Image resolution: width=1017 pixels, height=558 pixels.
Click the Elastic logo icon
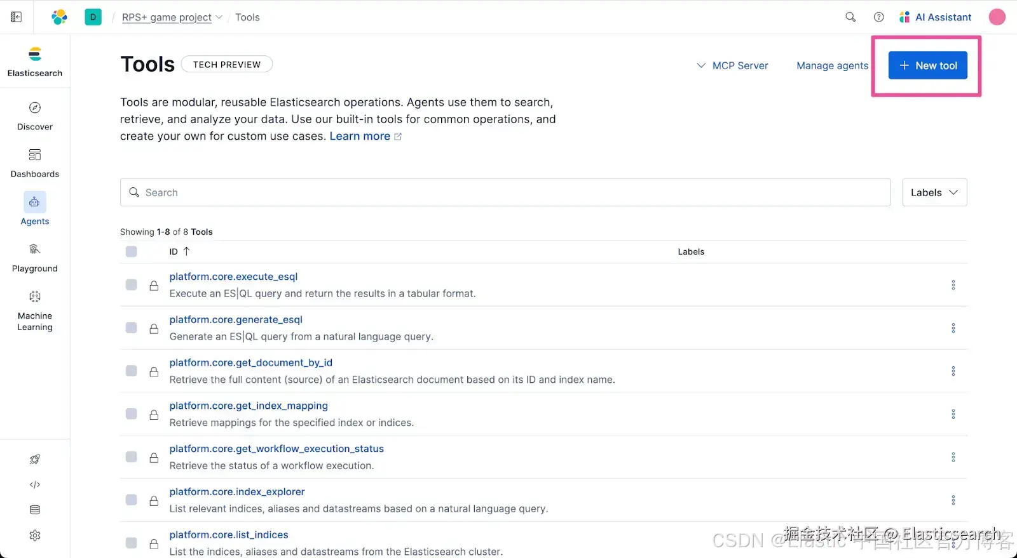tap(59, 17)
